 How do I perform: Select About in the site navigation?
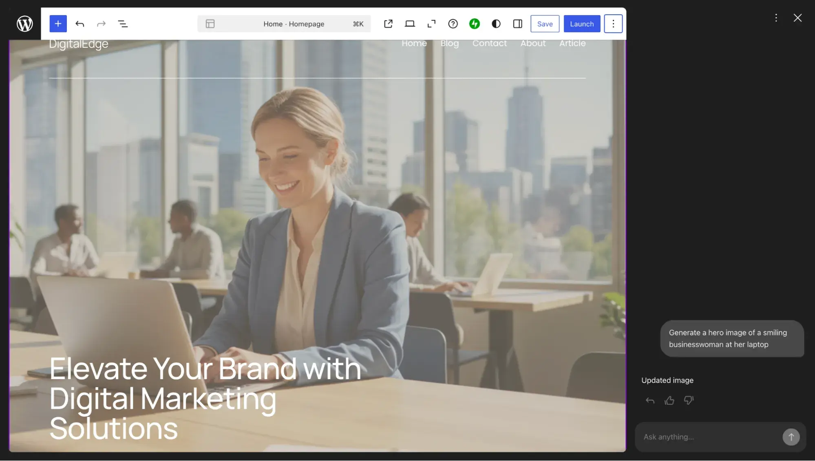[533, 43]
